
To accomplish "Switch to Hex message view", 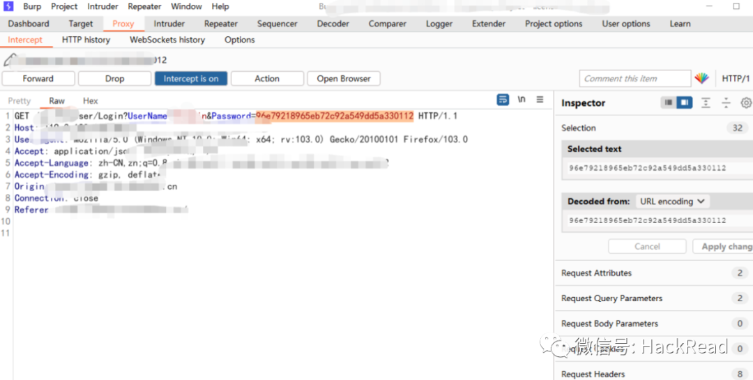I will coord(90,101).
